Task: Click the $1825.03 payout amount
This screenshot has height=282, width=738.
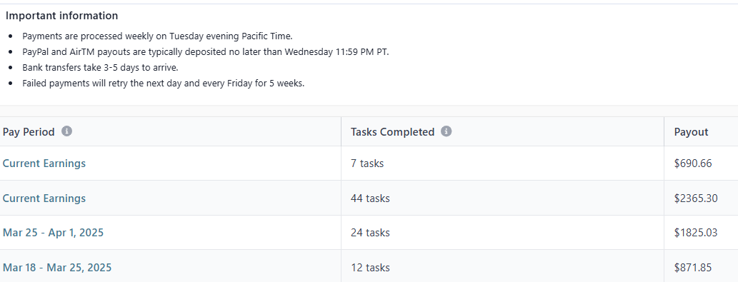Action: pos(696,232)
